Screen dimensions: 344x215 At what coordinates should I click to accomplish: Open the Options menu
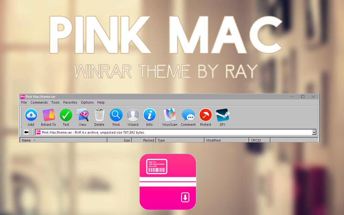click(87, 103)
